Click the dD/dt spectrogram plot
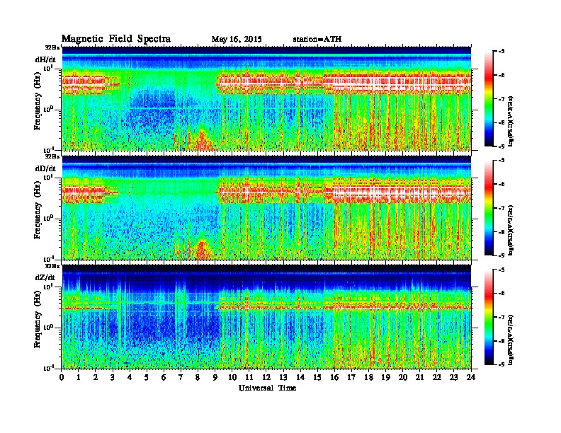561x433 pixels. tap(266, 207)
